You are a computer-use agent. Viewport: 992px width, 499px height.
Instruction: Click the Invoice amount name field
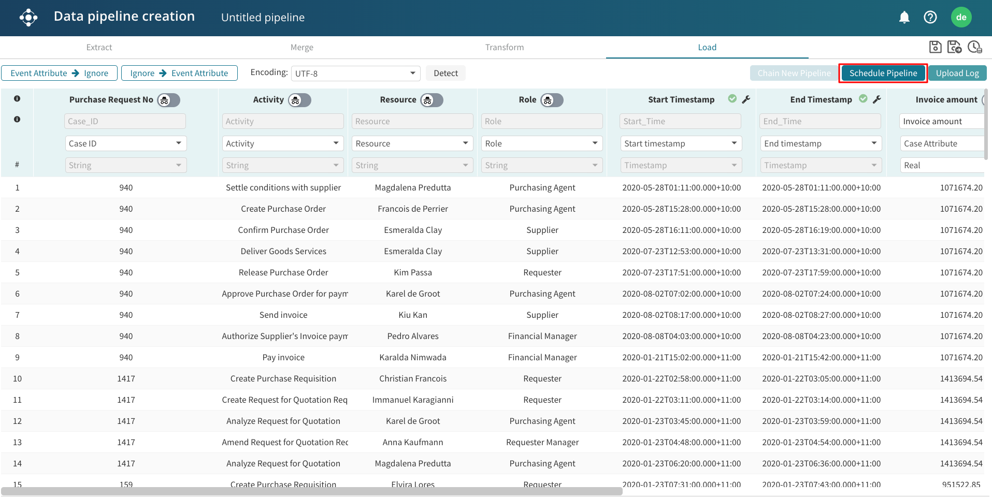[x=942, y=121]
